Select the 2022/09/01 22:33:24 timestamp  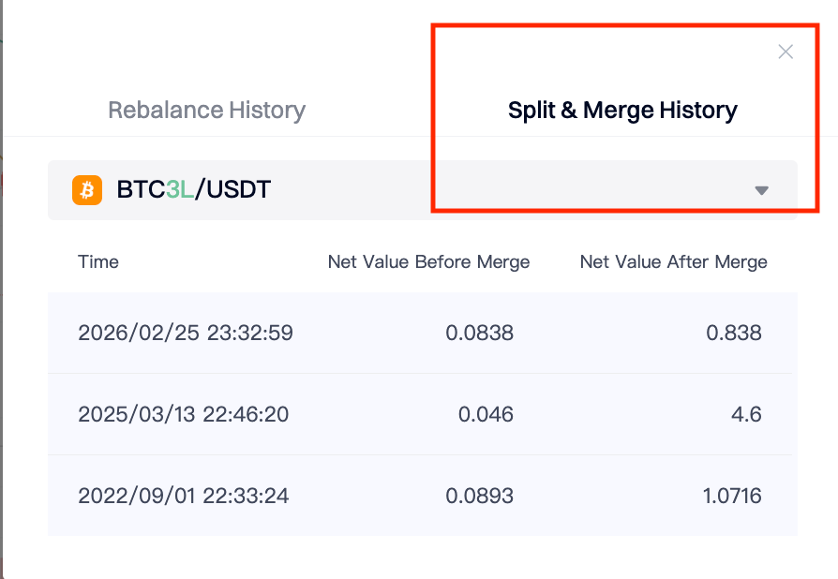point(184,496)
